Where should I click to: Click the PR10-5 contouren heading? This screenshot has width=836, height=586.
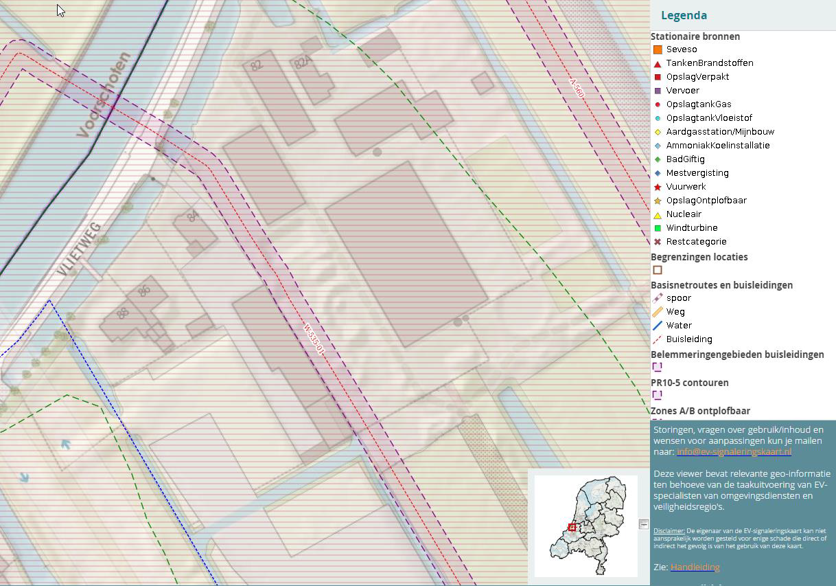coord(690,383)
